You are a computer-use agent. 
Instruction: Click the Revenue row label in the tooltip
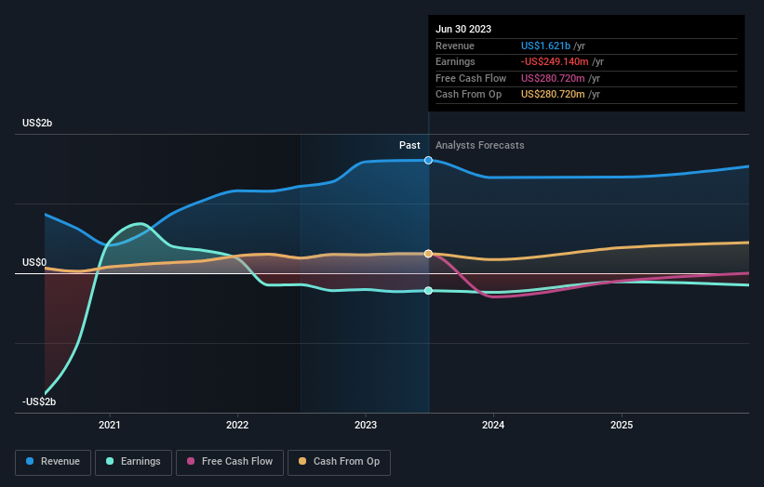click(x=455, y=46)
